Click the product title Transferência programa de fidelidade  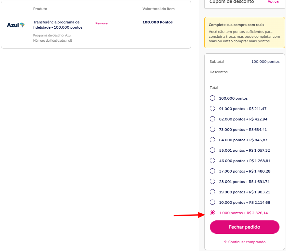point(58,25)
